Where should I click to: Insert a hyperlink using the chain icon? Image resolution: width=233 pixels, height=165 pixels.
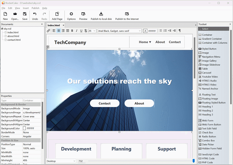coord(48,30)
